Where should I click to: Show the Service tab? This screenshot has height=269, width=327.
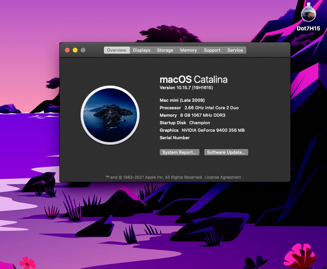(x=235, y=50)
